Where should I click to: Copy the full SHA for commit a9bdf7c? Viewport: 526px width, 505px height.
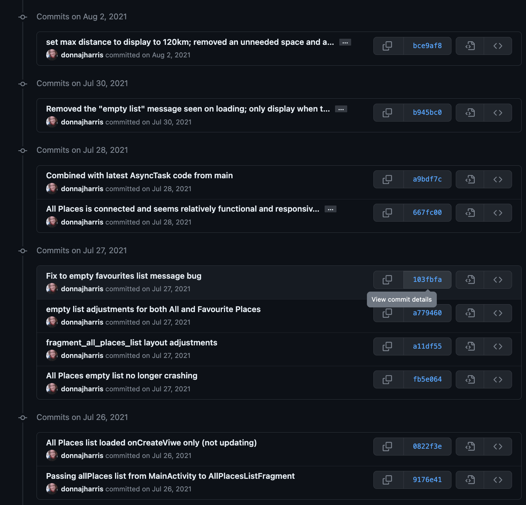[x=388, y=179]
